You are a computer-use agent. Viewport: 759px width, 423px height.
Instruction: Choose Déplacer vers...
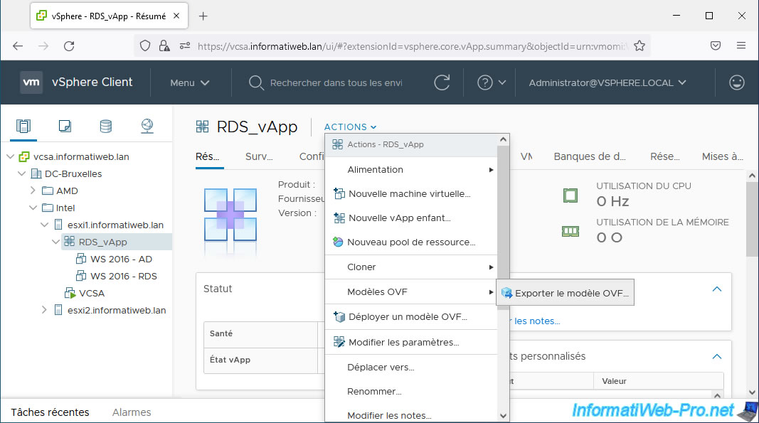click(411, 368)
